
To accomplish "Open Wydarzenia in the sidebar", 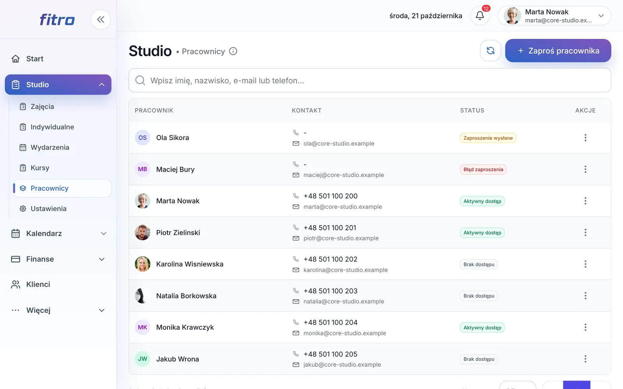I will [62, 147].
